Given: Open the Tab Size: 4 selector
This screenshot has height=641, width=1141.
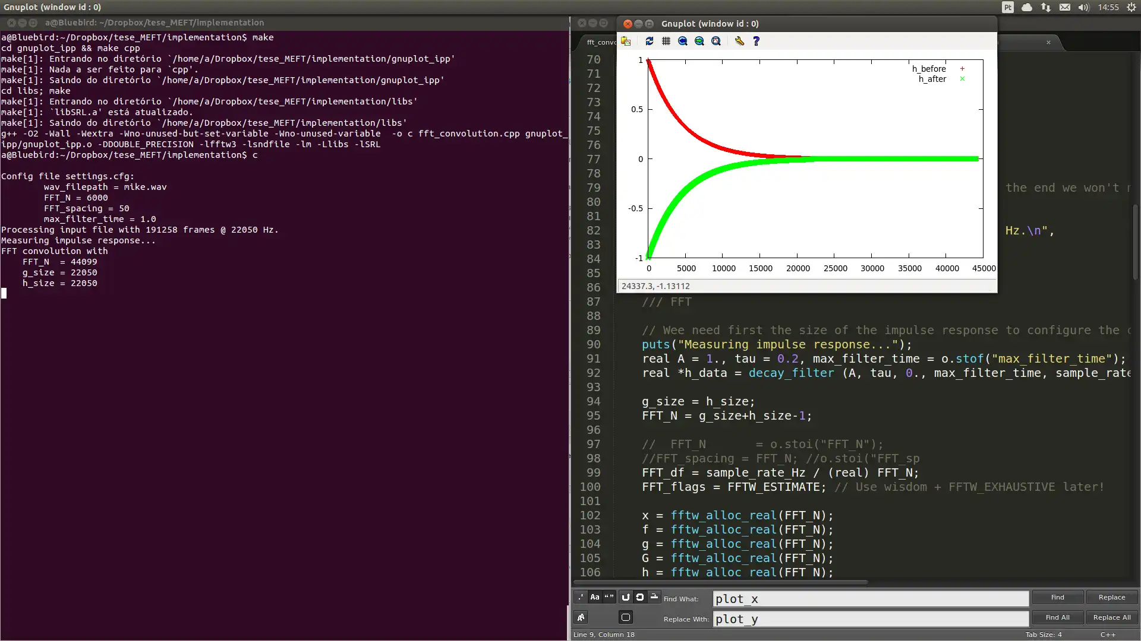Looking at the screenshot, I should (x=1043, y=634).
